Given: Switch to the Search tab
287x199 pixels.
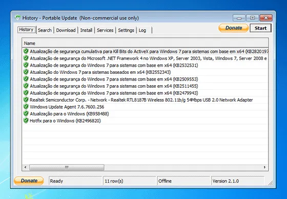Looking at the screenshot, I should point(45,30).
